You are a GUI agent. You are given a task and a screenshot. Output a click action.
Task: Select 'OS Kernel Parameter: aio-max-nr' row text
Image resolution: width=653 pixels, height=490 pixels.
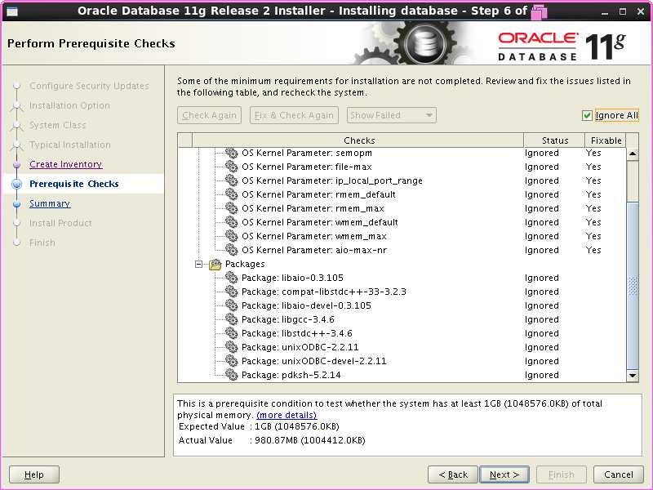(314, 250)
